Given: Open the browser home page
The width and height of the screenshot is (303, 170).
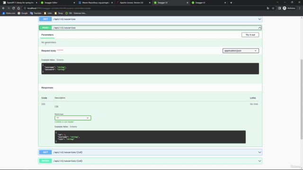Looking at the screenshot, I should point(18,8).
